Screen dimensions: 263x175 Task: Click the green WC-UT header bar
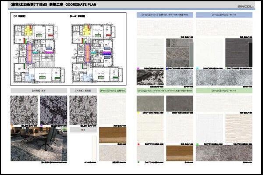(x=224, y=91)
